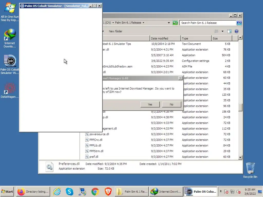This screenshot has height=197, width=263.
Task: Click the change view icon
Action: [216, 31]
